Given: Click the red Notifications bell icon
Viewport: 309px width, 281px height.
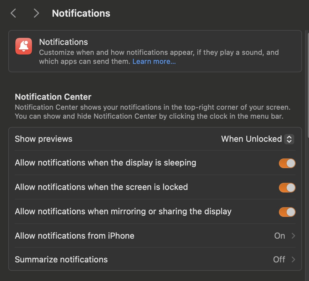Looking at the screenshot, I should pos(24,46).
